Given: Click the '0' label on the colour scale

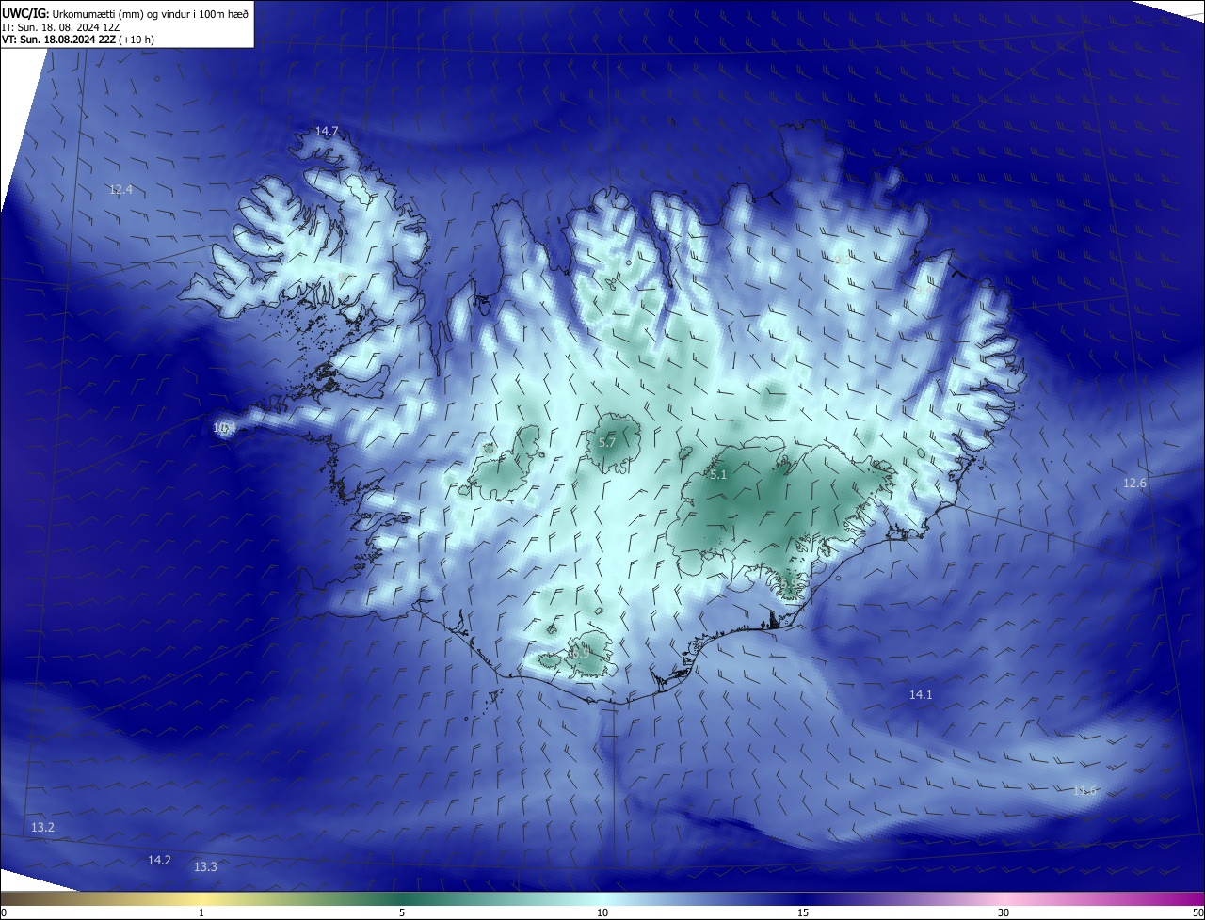Looking at the screenshot, I should pyautogui.click(x=4, y=912).
